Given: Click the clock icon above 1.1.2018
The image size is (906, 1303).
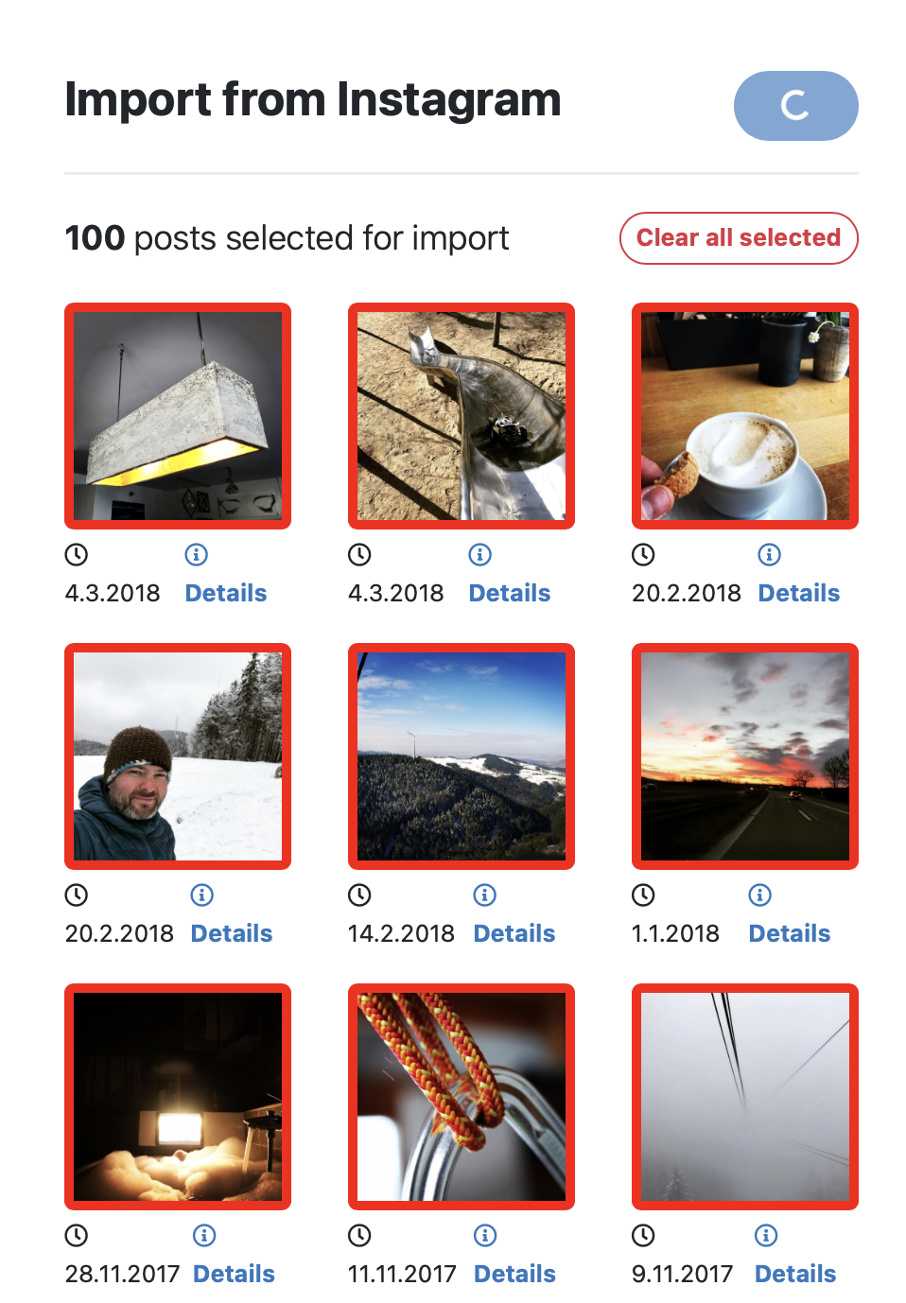Looking at the screenshot, I should click(x=643, y=895).
